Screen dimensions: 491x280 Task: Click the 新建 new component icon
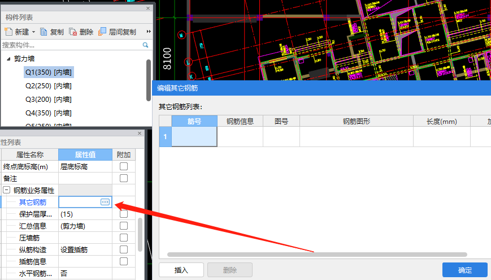coord(8,32)
